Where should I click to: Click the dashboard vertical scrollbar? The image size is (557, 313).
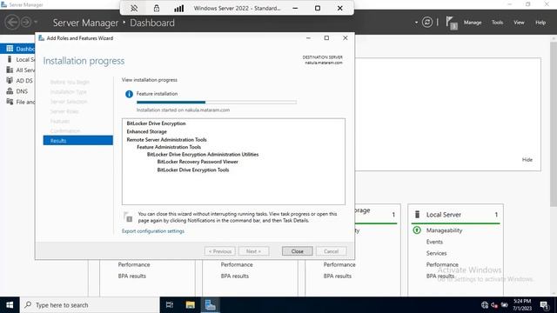(x=554, y=124)
